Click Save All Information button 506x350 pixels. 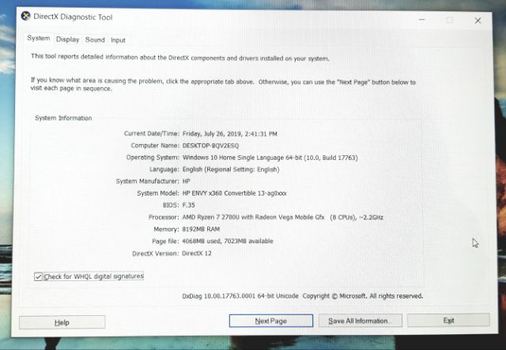coord(360,321)
